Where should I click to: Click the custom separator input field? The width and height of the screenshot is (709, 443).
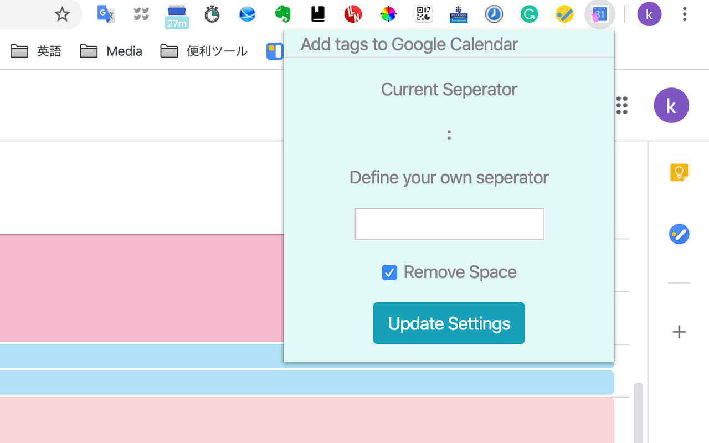click(x=449, y=224)
